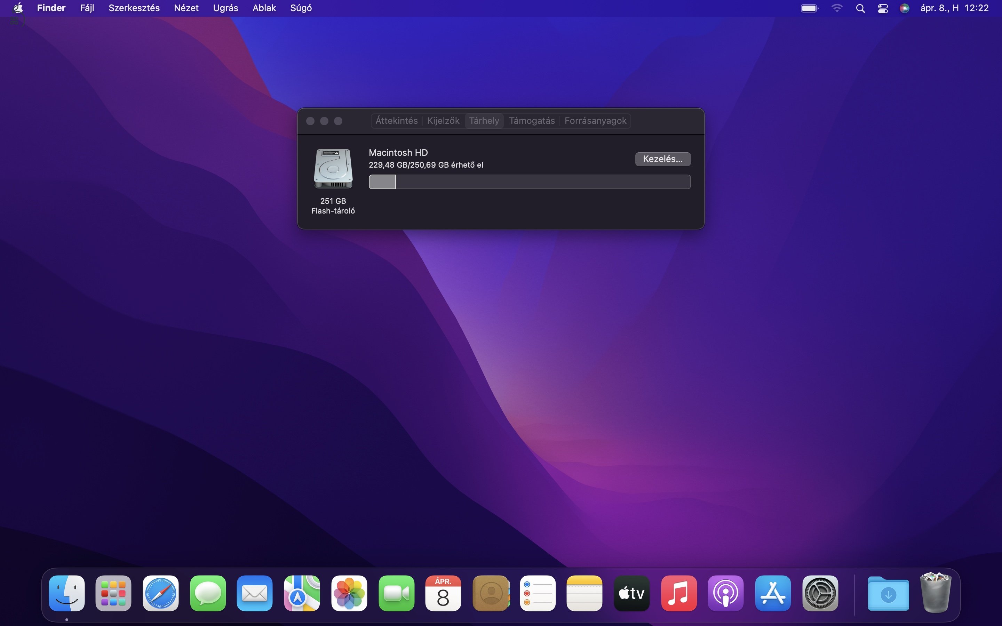The image size is (1002, 626).
Task: Open the Messages app
Action: pyautogui.click(x=208, y=593)
